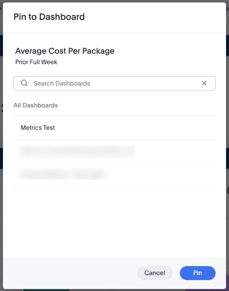The width and height of the screenshot is (229, 291).
Task: Select the first blurred dashboard entry
Action: (114, 152)
